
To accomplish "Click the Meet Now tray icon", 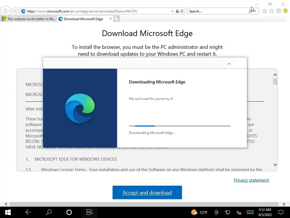I will [216, 212].
